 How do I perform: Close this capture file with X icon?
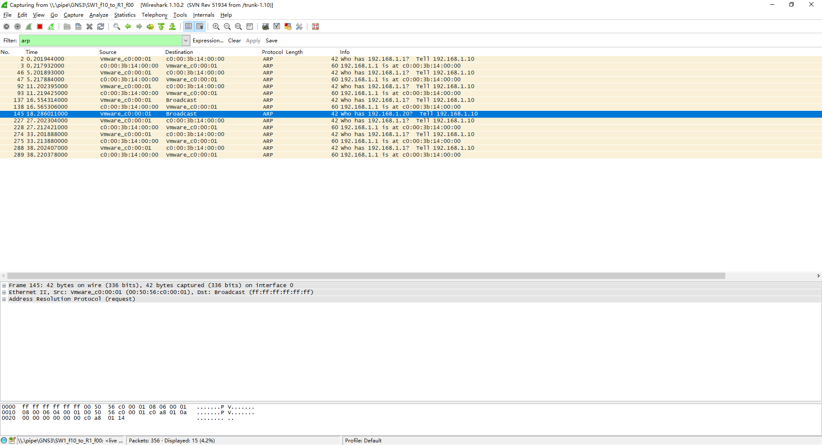(x=89, y=27)
